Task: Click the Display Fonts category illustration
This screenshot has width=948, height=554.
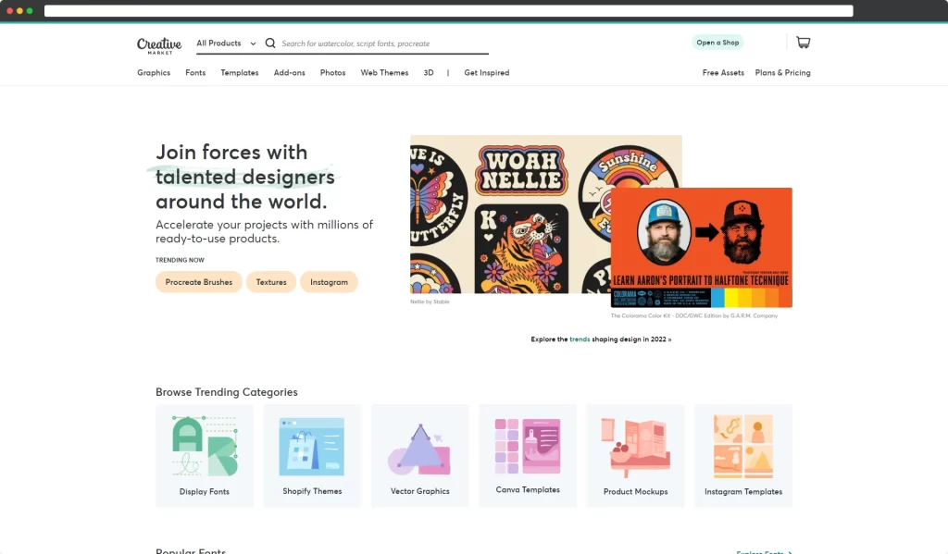Action: [205, 447]
